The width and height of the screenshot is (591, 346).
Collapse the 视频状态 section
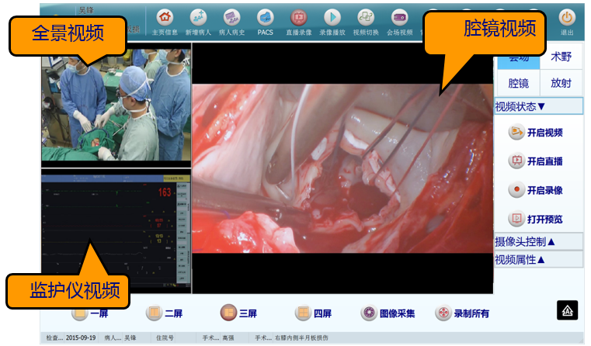[x=537, y=106]
